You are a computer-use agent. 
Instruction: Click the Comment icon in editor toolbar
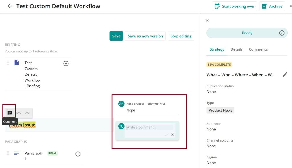[10, 113]
